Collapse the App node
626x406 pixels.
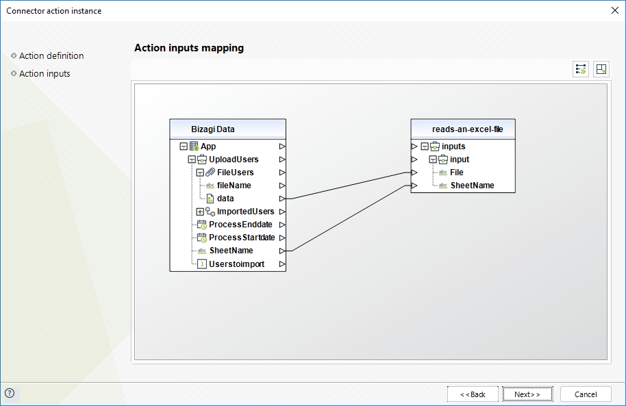(184, 147)
